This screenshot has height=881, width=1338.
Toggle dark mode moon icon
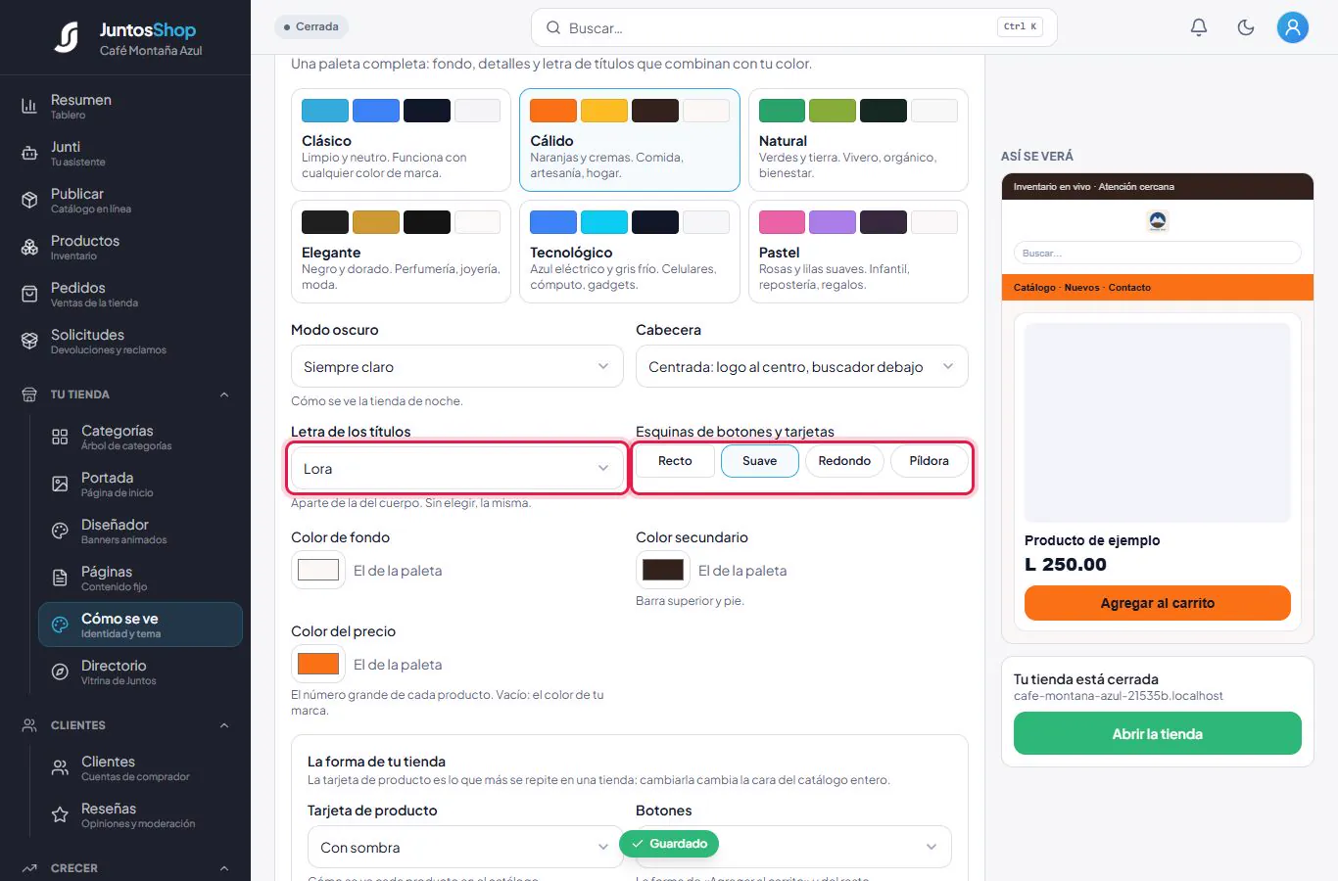click(x=1246, y=27)
